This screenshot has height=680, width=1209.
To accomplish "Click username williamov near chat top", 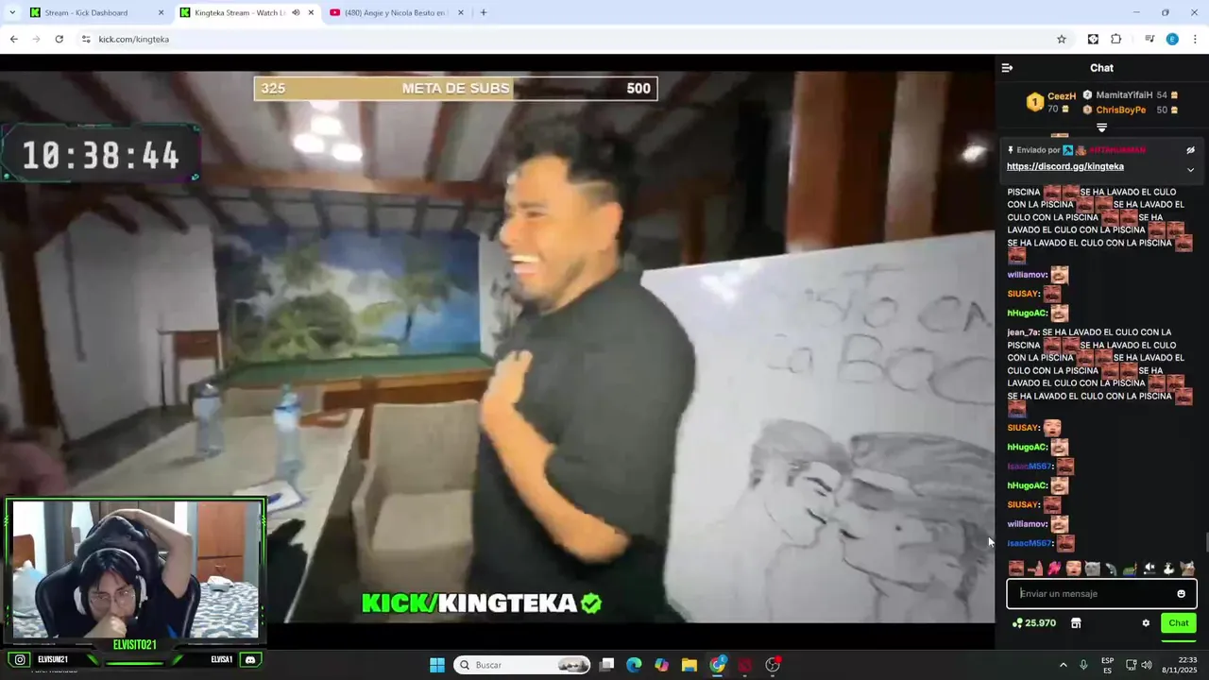I will click(x=1027, y=275).
